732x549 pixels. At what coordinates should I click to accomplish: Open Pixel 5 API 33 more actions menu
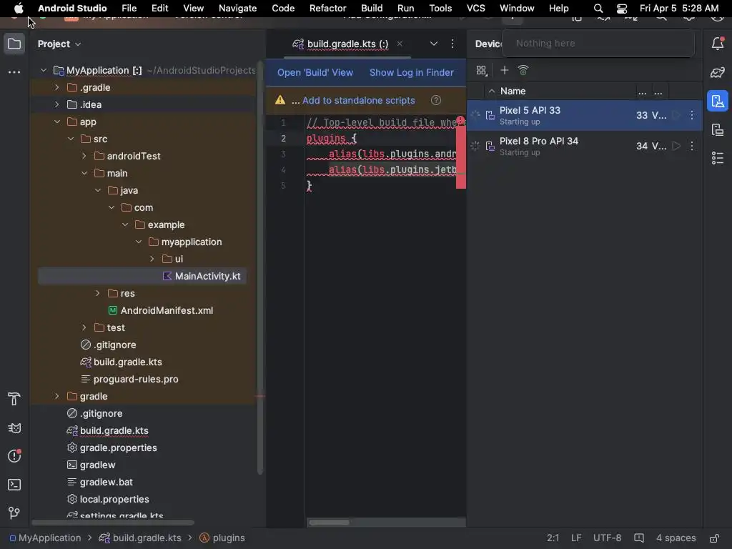(x=692, y=115)
